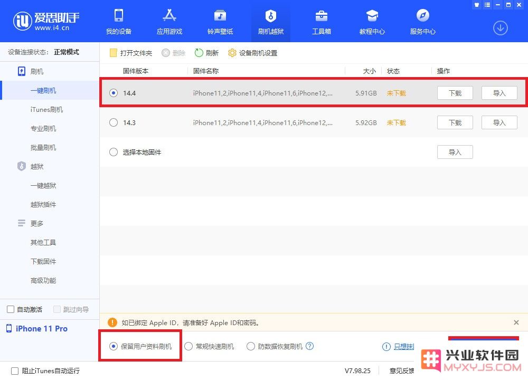
Task: Click the 大小 column header
Action: coord(370,71)
